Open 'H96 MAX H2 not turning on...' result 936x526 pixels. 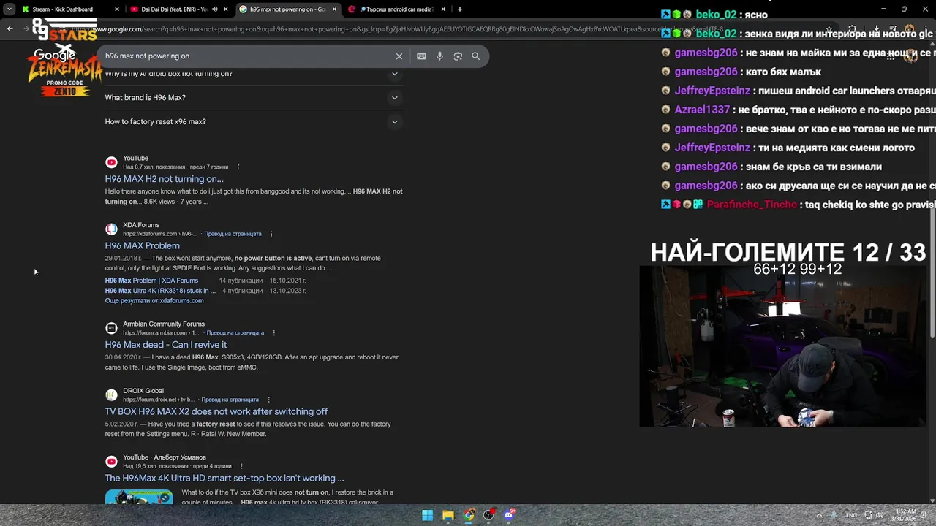pyautogui.click(x=165, y=179)
